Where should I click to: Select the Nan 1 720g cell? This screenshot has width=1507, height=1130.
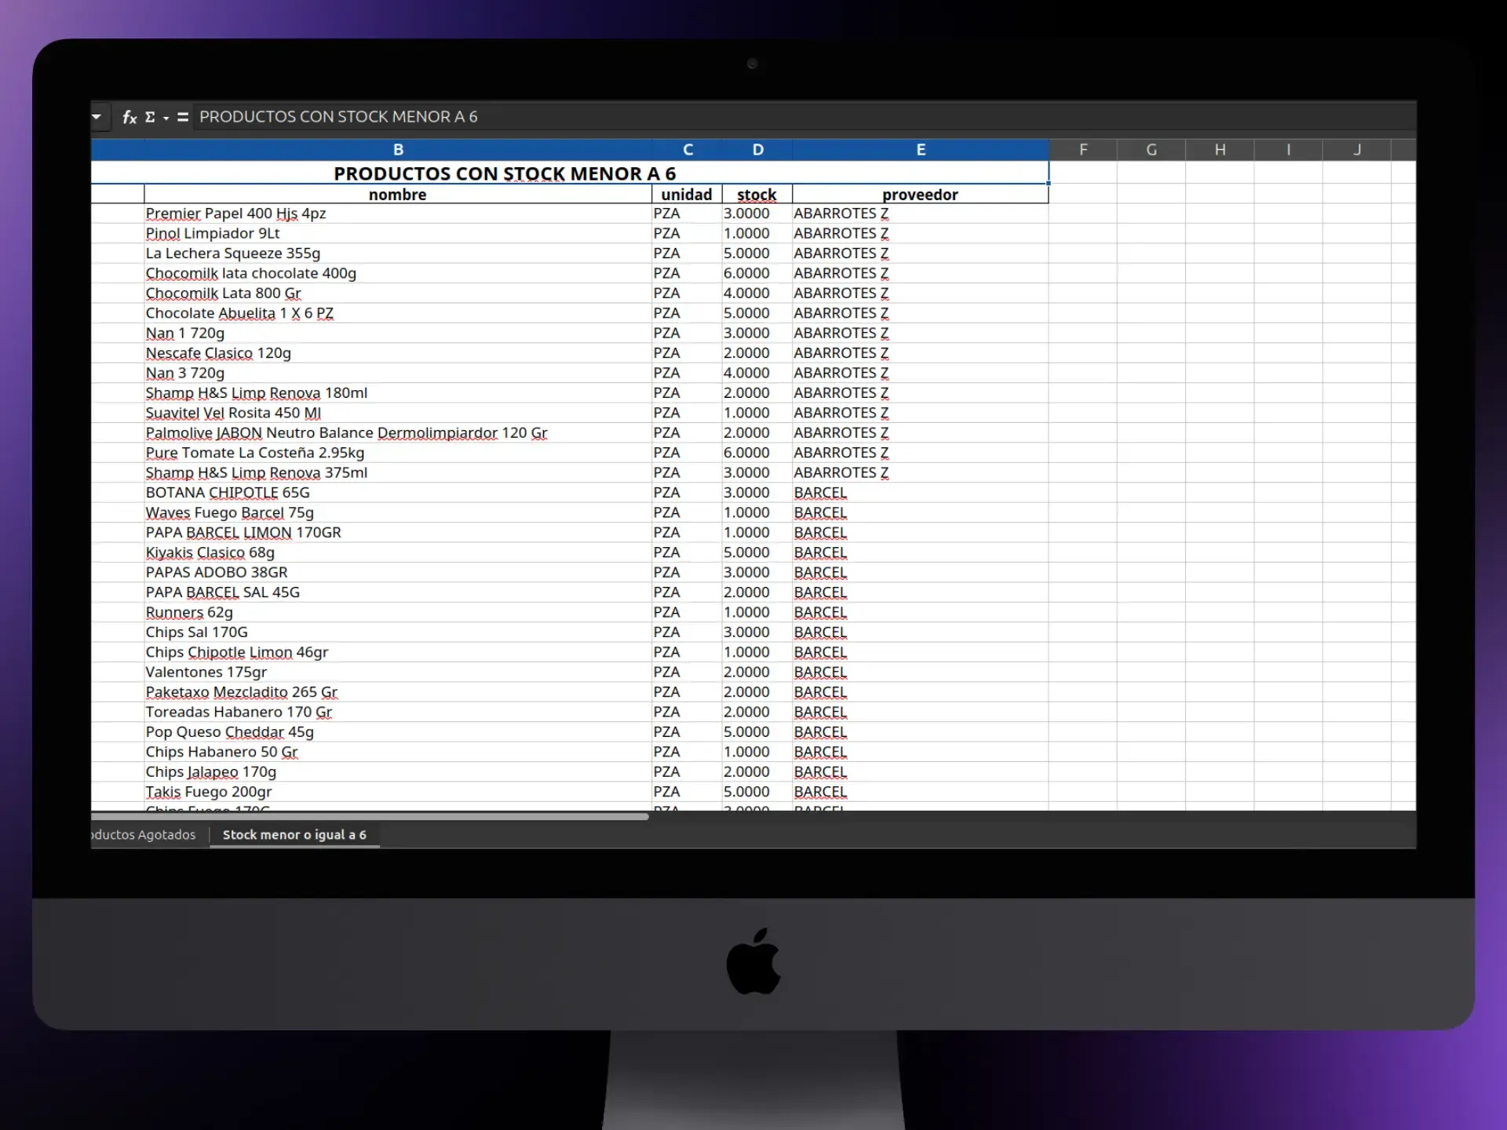tap(398, 334)
